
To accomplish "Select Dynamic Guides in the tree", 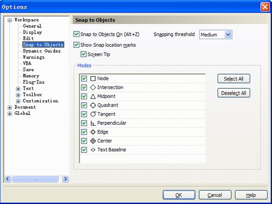I will click(x=42, y=51).
